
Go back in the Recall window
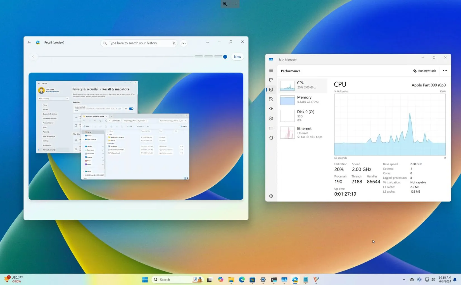pos(29,42)
